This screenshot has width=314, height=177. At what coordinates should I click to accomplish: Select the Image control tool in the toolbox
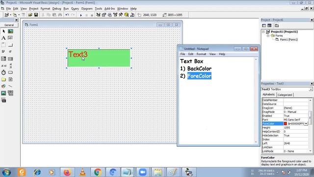point(3,93)
